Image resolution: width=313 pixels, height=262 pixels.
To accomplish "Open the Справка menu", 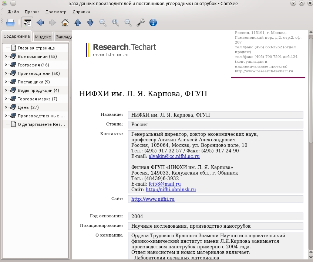I will click(81, 12).
